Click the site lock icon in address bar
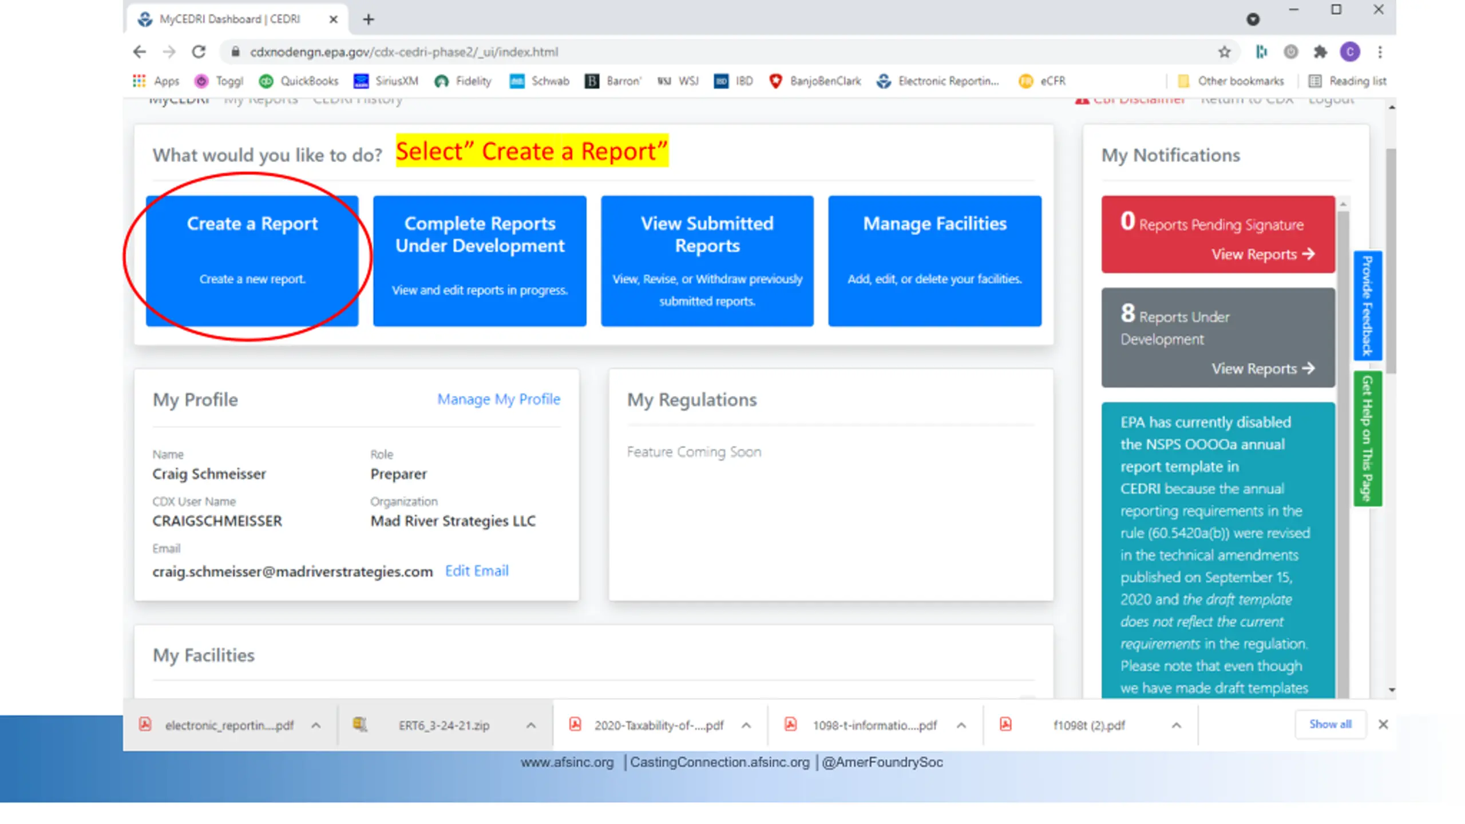This screenshot has height=824, width=1465. [x=235, y=52]
